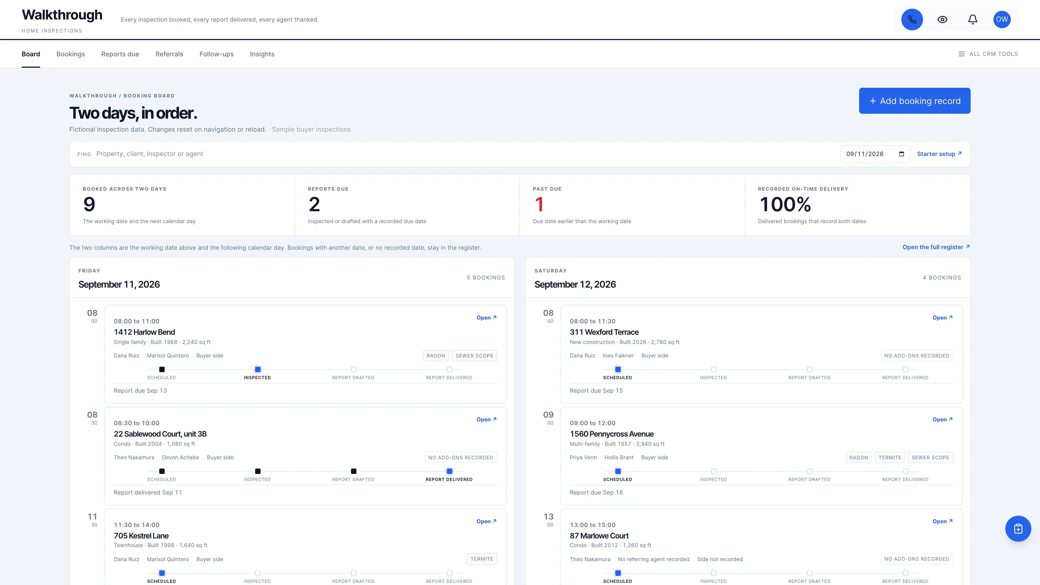Open the notifications bell
The height and width of the screenshot is (585, 1040).
pos(973,19)
